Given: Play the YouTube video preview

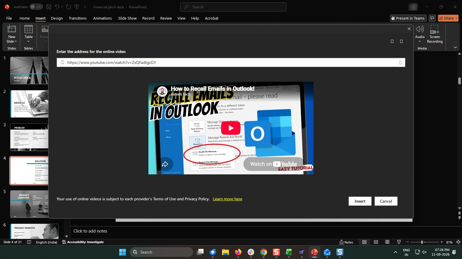Looking at the screenshot, I should 231,128.
